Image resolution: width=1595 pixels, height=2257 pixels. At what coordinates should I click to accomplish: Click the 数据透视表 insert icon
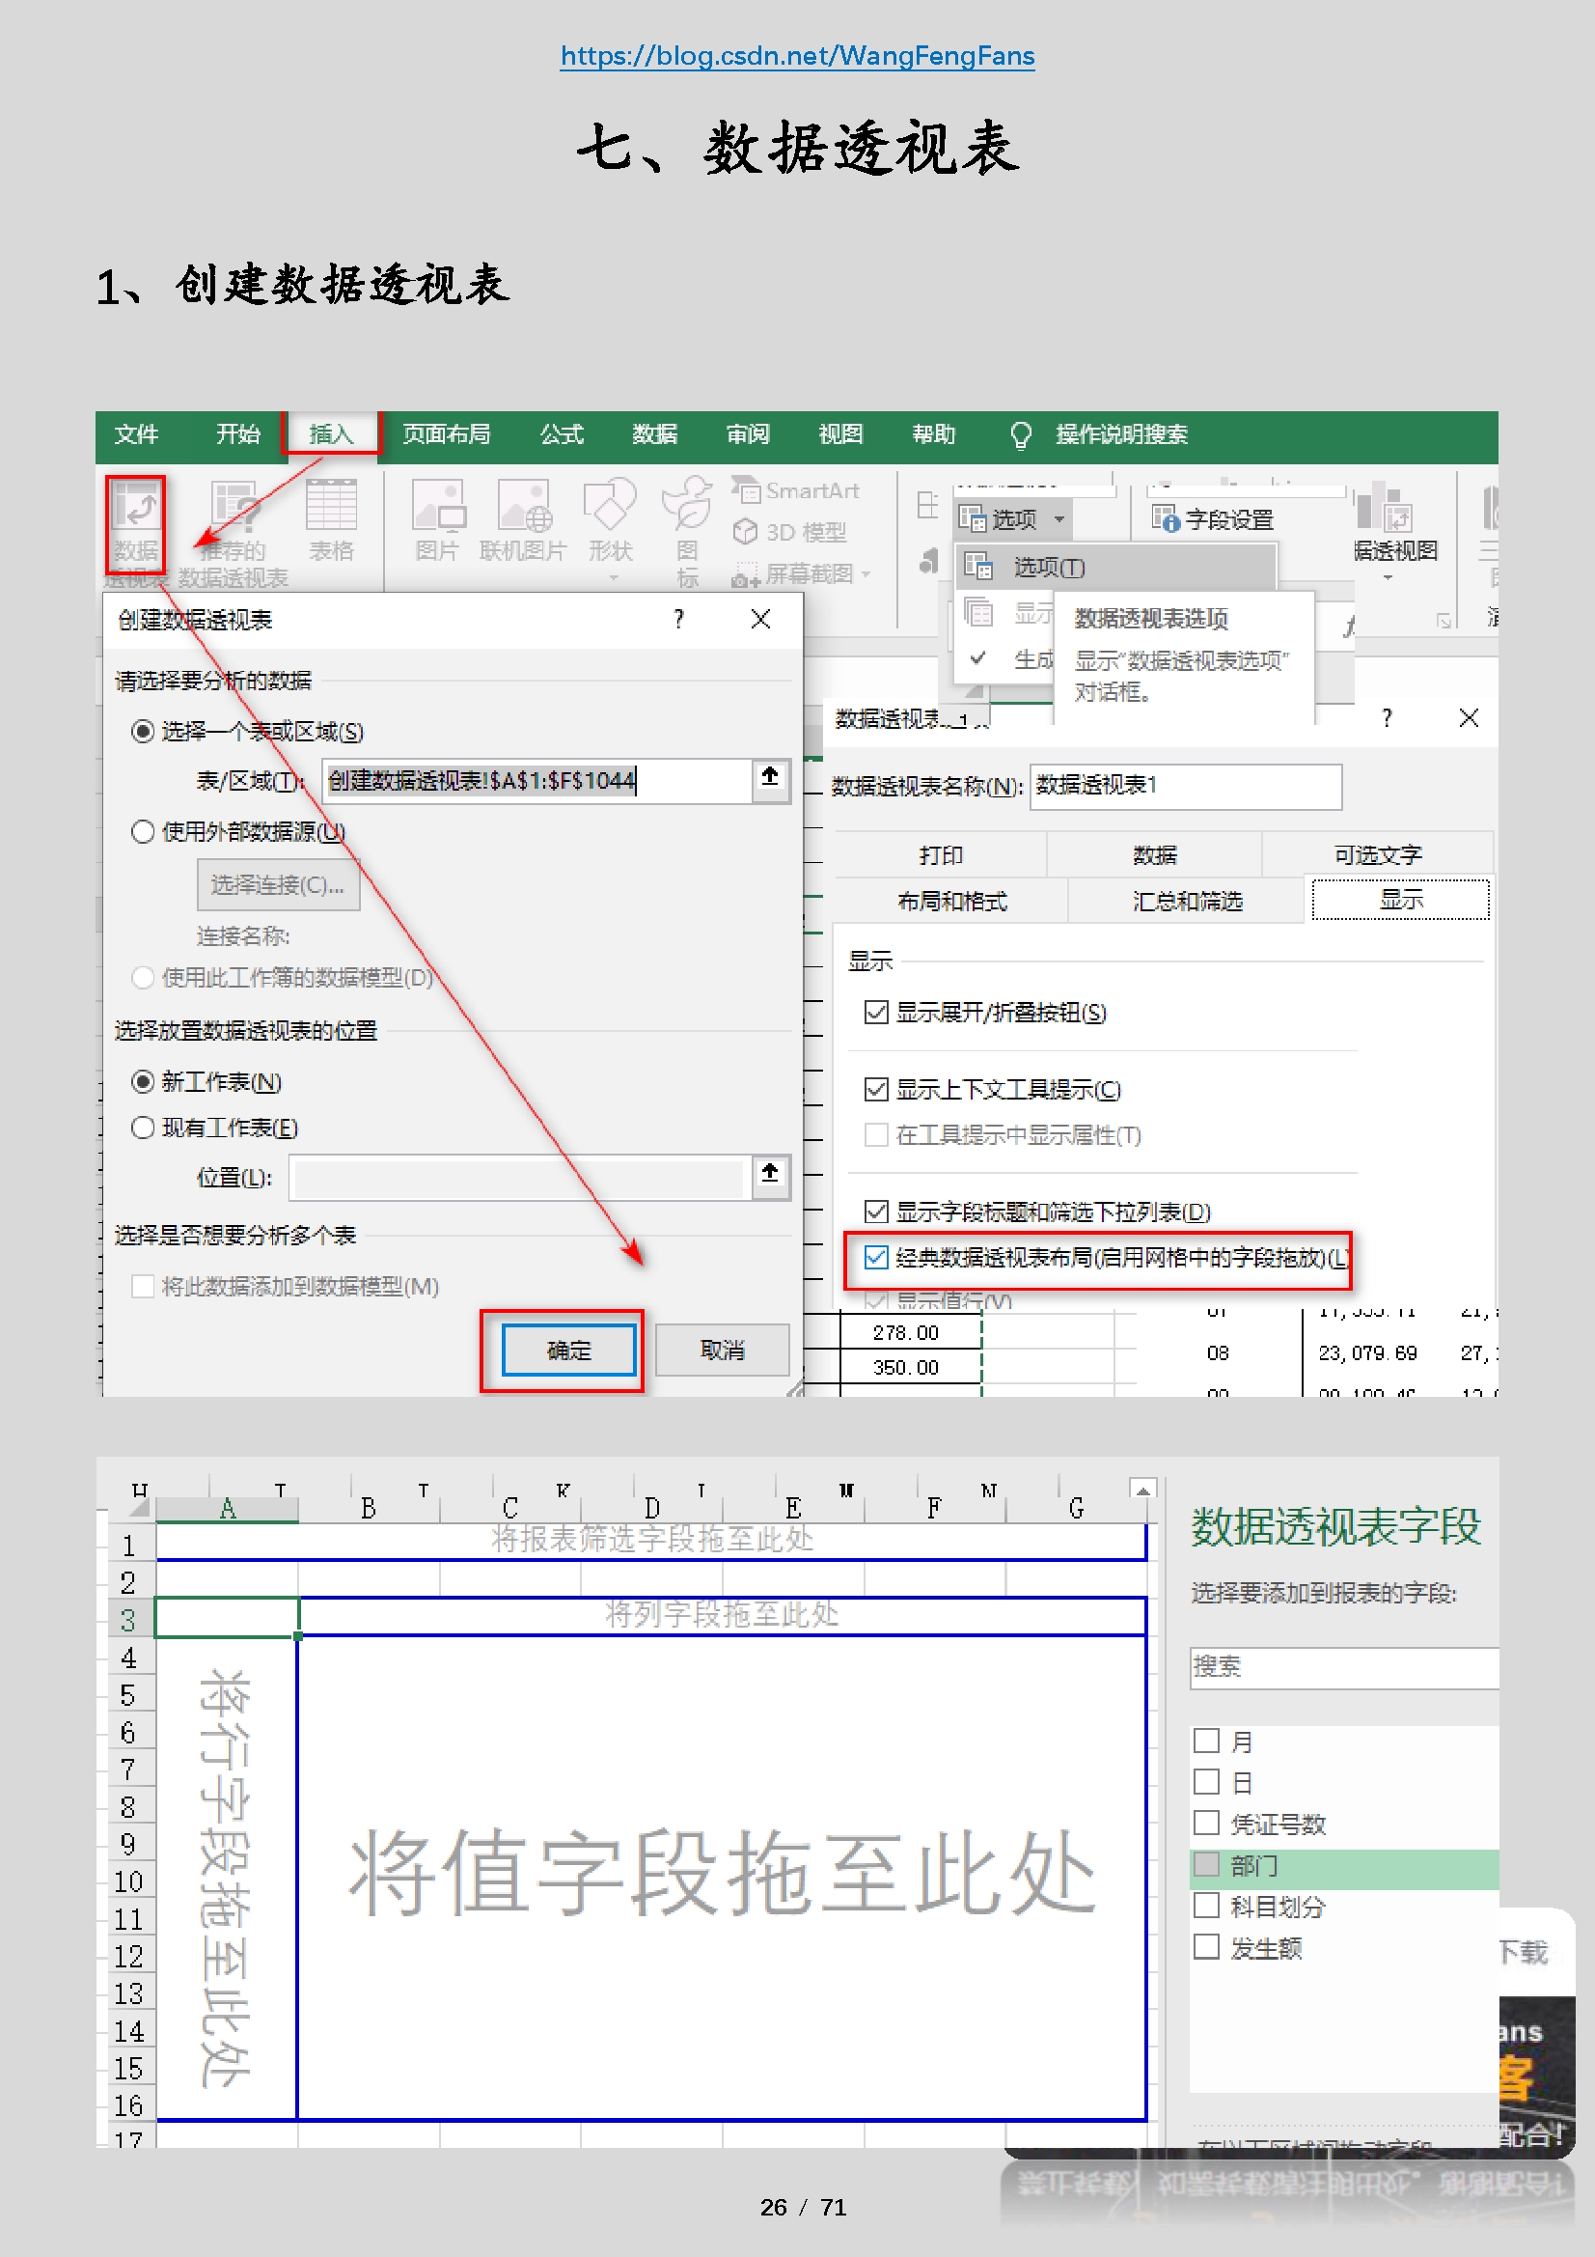[136, 525]
